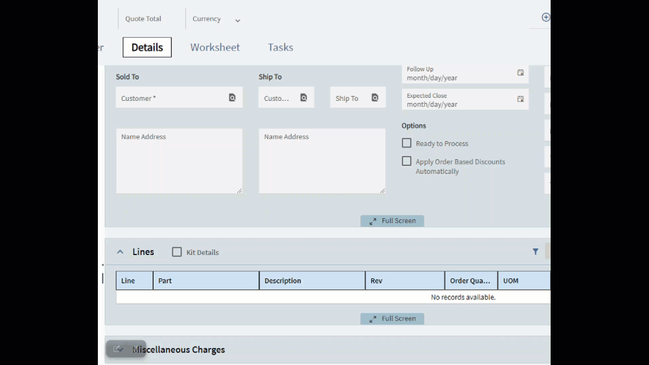Viewport: 649px width, 365px height.
Task: Sort by the Line column header
Action: tap(134, 280)
